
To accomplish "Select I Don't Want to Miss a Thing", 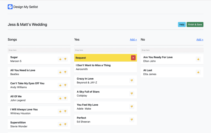I will [x=93, y=65].
